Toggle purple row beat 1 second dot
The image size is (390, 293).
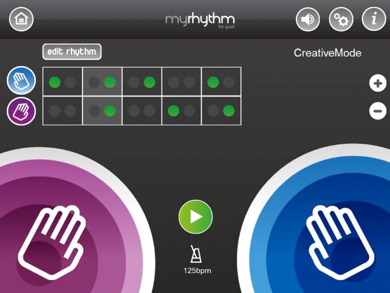(x=70, y=111)
